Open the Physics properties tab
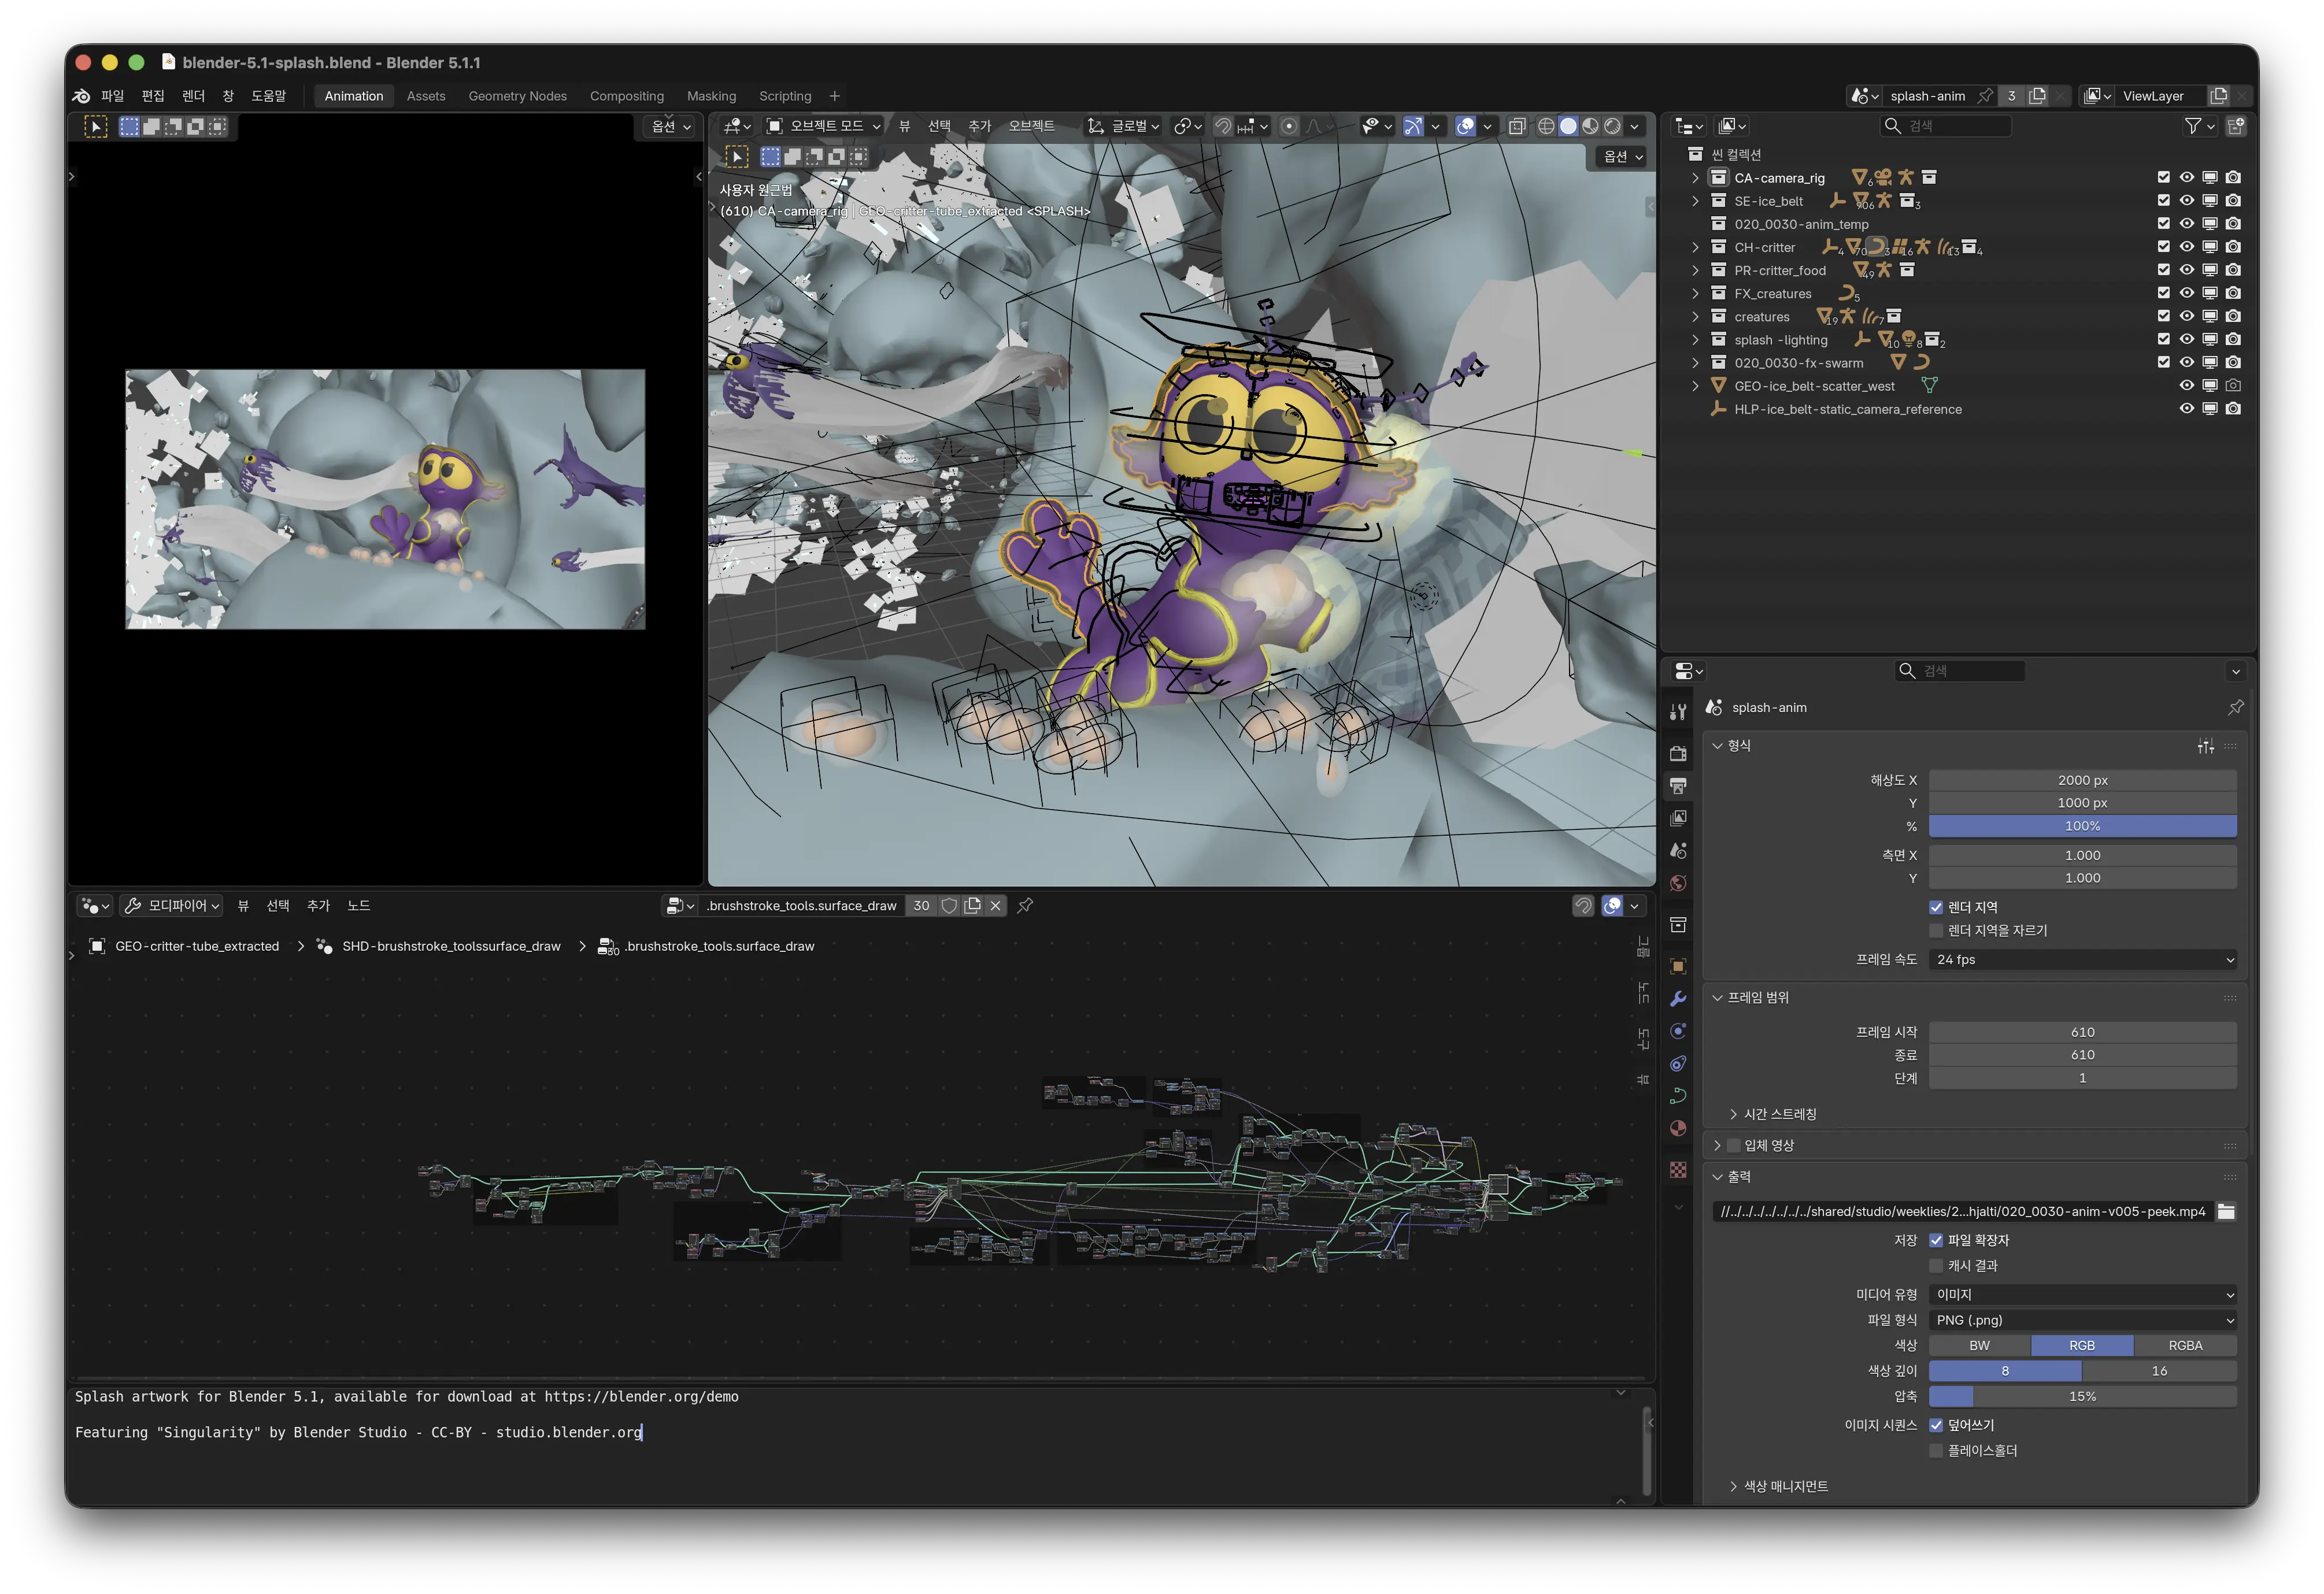 tap(1678, 1031)
